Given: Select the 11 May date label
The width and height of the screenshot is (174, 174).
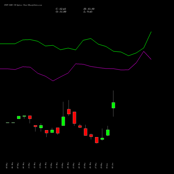Looking at the screenshot, I should coord(29,165).
